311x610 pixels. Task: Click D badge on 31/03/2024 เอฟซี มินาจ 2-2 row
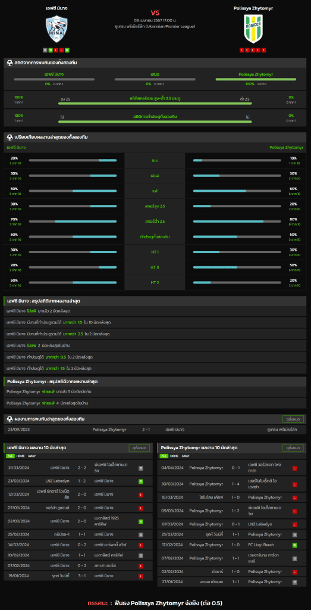click(x=140, y=468)
